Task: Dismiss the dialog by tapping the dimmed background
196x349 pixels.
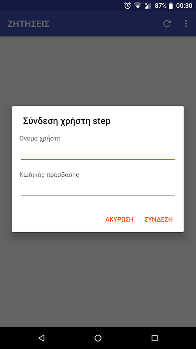Action: pyautogui.click(x=98, y=278)
